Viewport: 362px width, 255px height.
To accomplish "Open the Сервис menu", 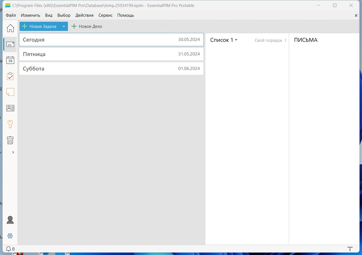I will [106, 15].
